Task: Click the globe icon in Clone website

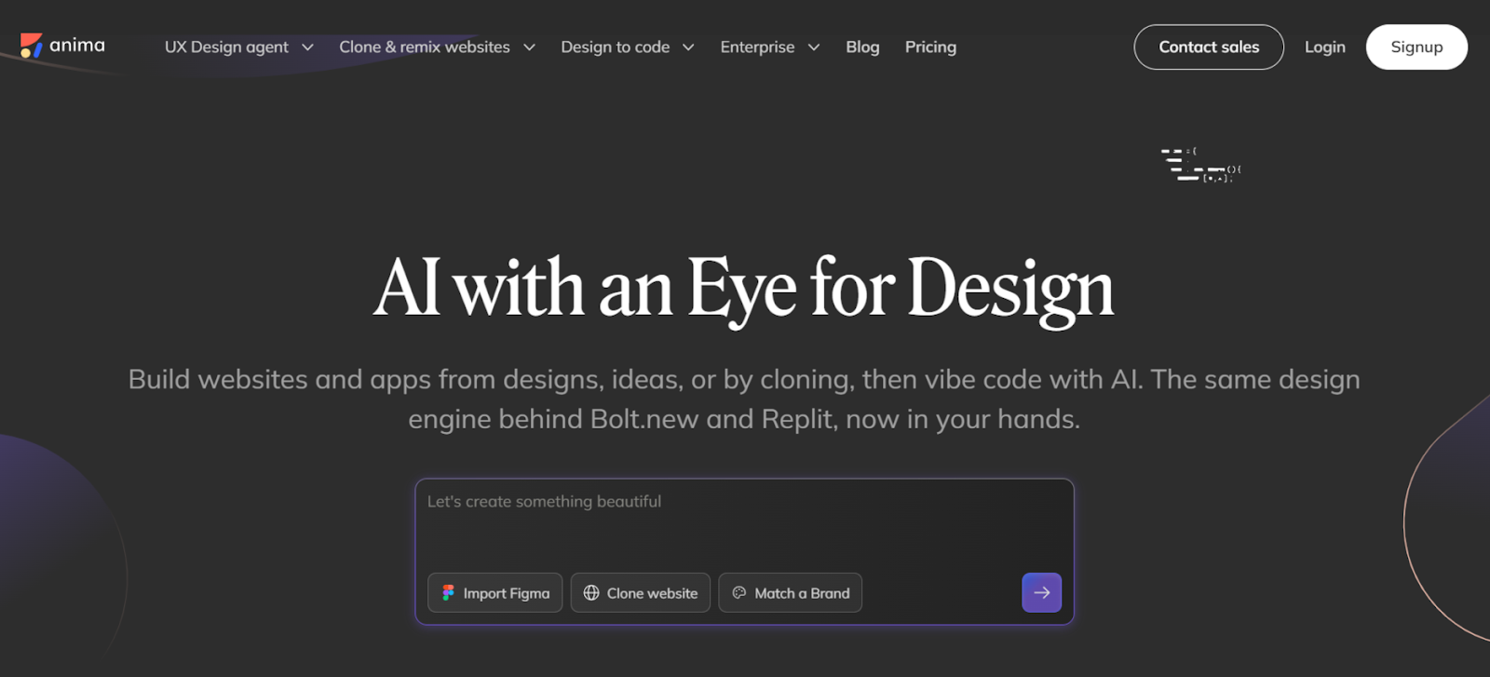Action: (591, 592)
